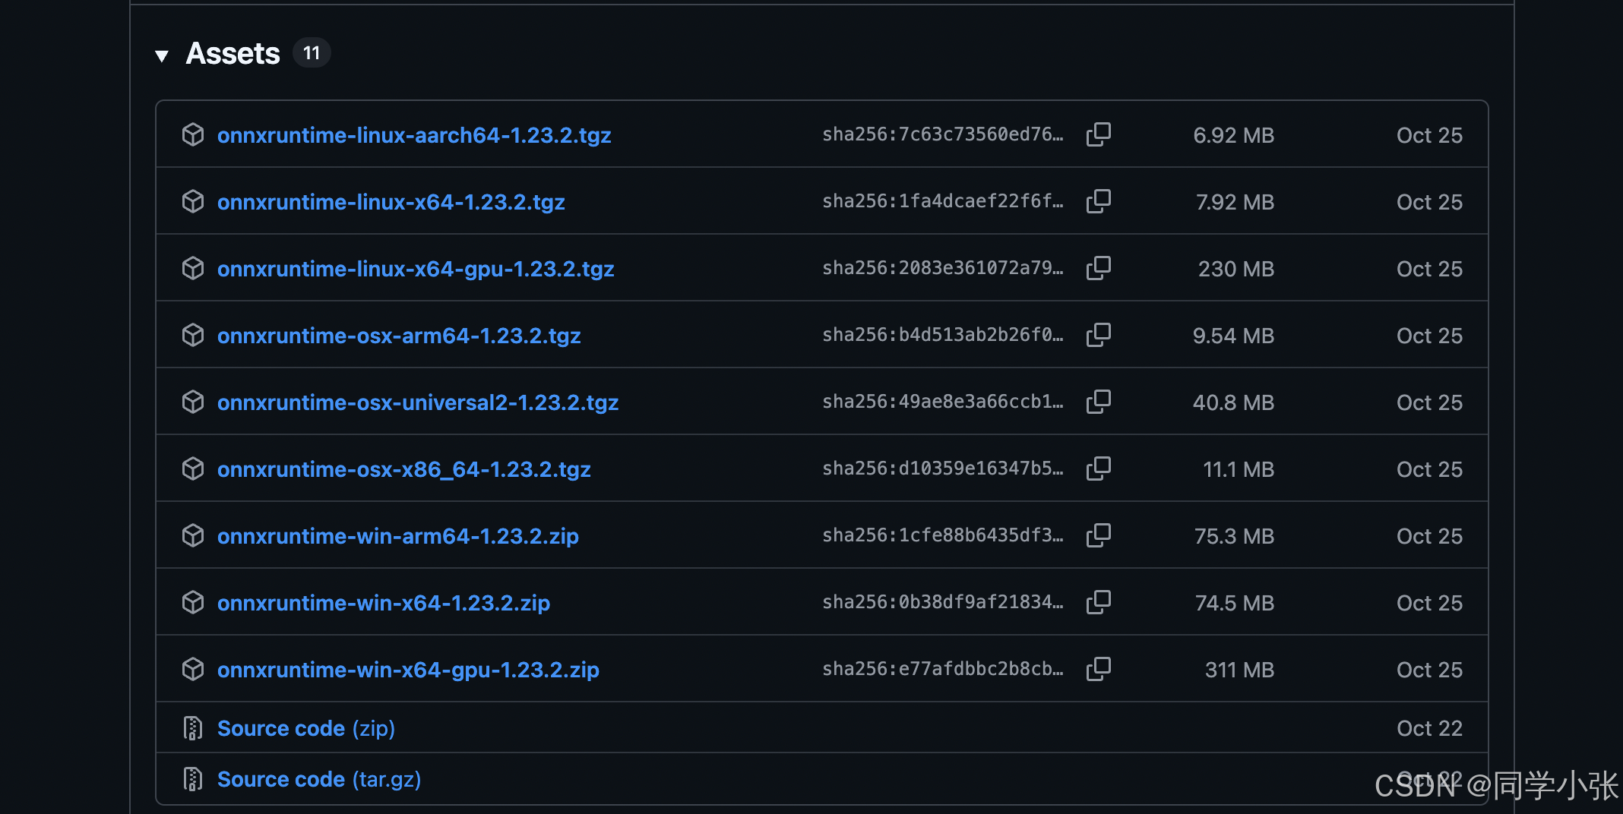Click the 40.8 MB file size
The image size is (1623, 814).
pyautogui.click(x=1233, y=402)
